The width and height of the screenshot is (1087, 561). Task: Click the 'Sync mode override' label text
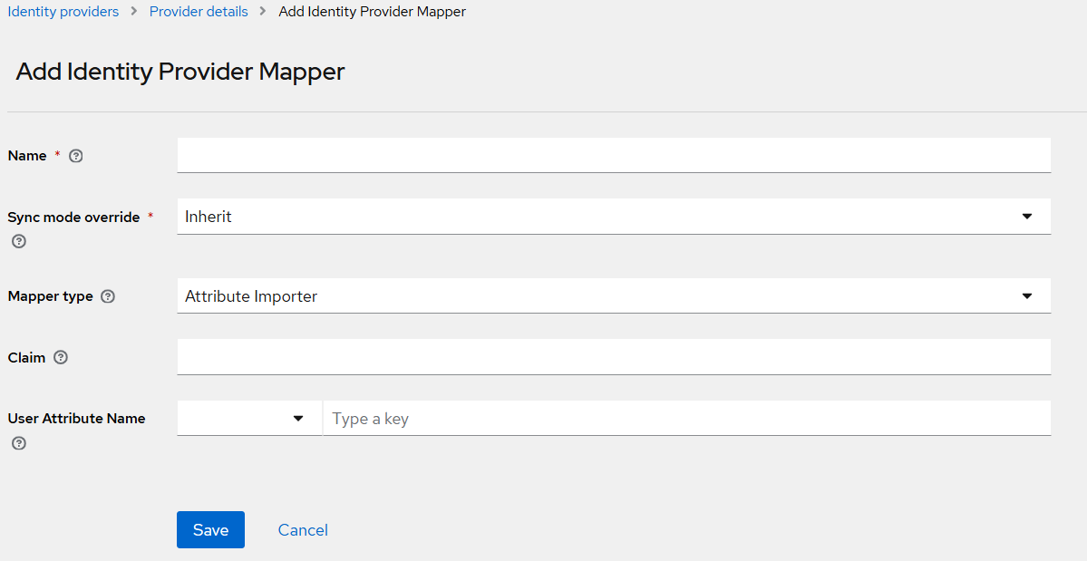click(x=73, y=218)
